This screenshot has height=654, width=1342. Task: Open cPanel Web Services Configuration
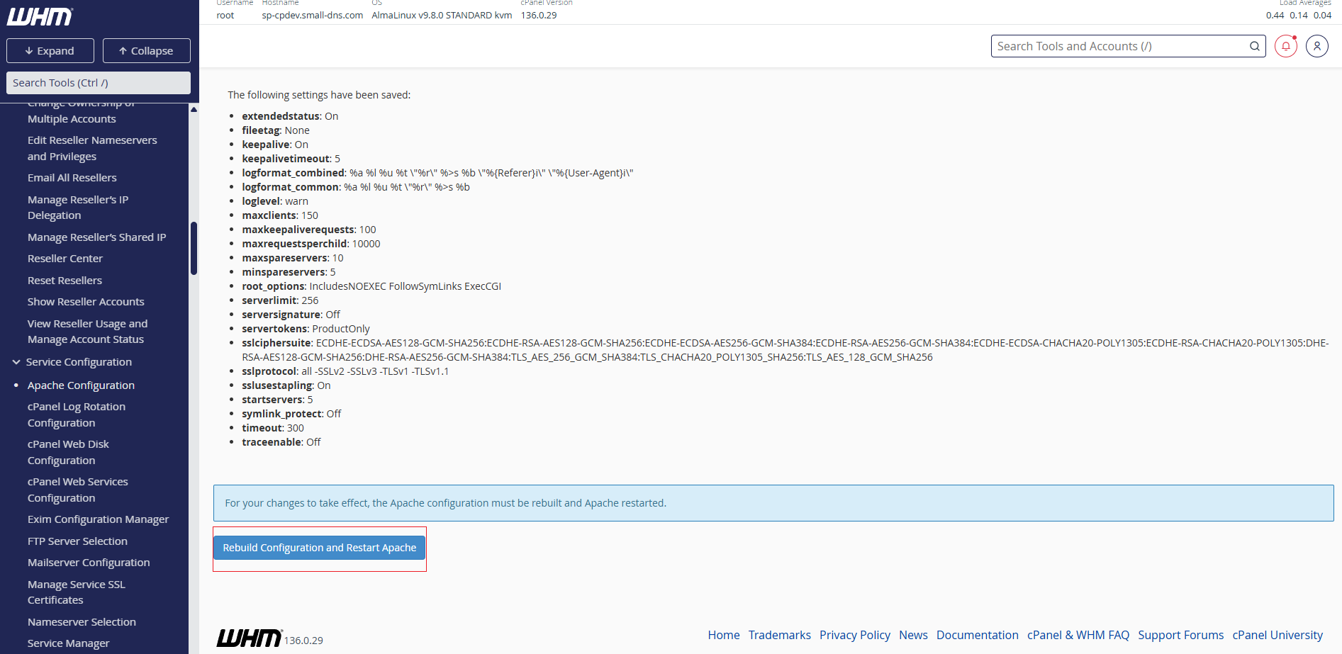(x=78, y=490)
